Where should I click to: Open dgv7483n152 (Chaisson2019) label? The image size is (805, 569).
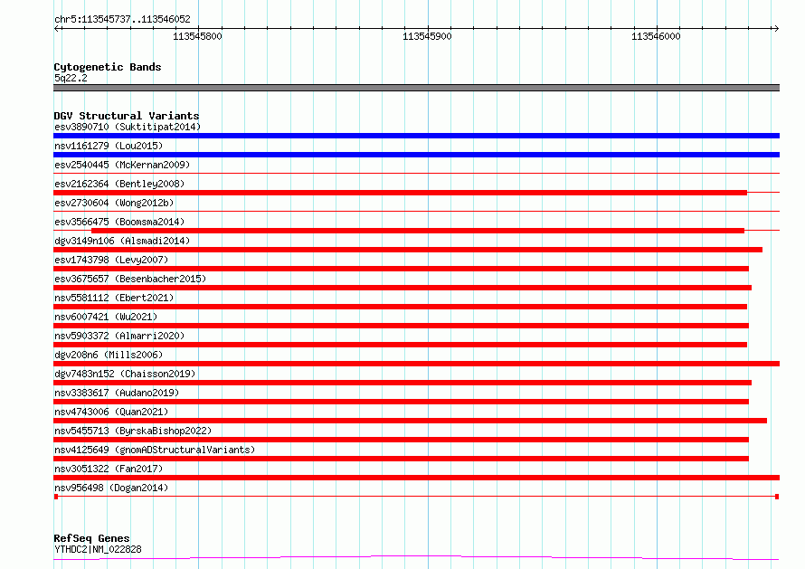(125, 374)
